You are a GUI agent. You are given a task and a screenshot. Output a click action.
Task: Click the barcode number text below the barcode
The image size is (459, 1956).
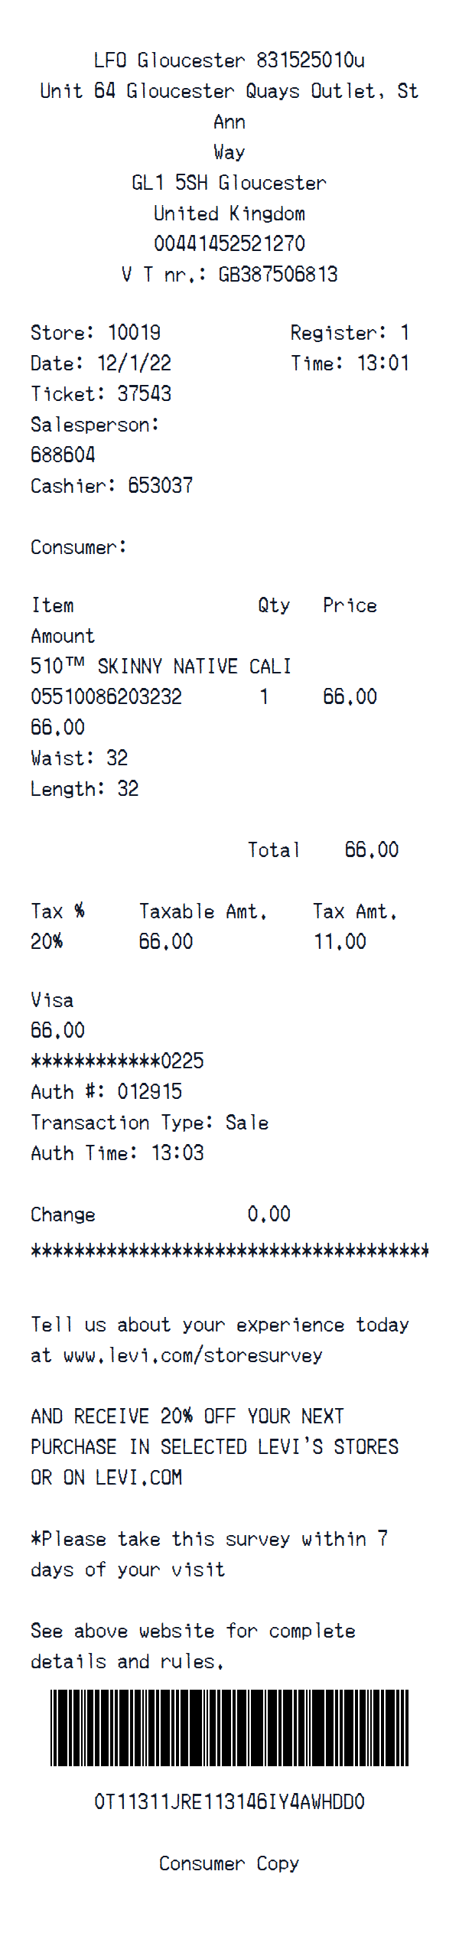point(229,1801)
